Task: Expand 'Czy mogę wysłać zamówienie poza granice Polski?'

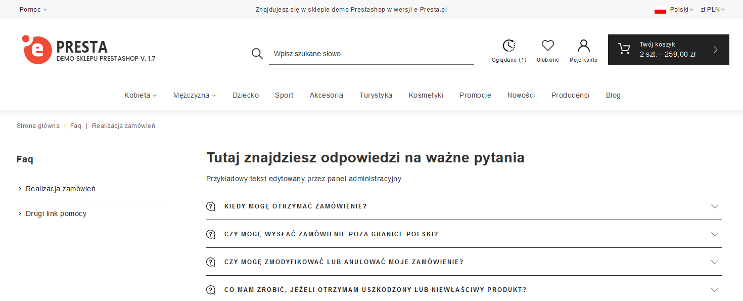Action: (x=714, y=234)
